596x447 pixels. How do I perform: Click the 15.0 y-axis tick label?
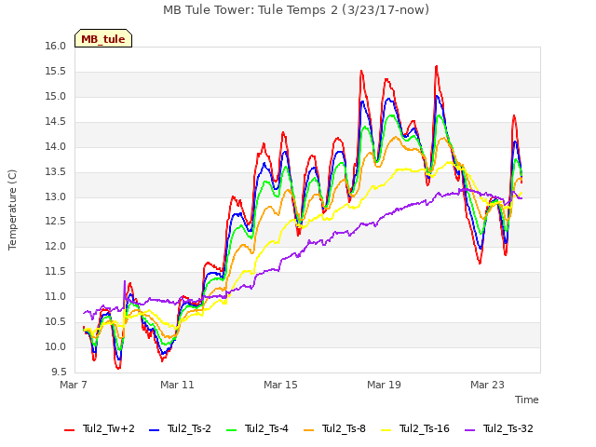tap(56, 96)
